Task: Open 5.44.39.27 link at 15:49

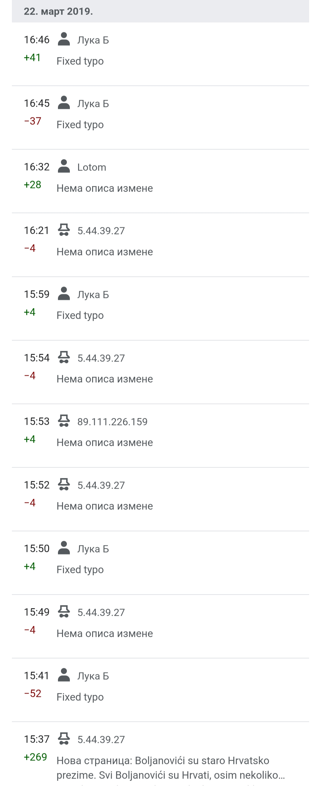Action: 101,612
